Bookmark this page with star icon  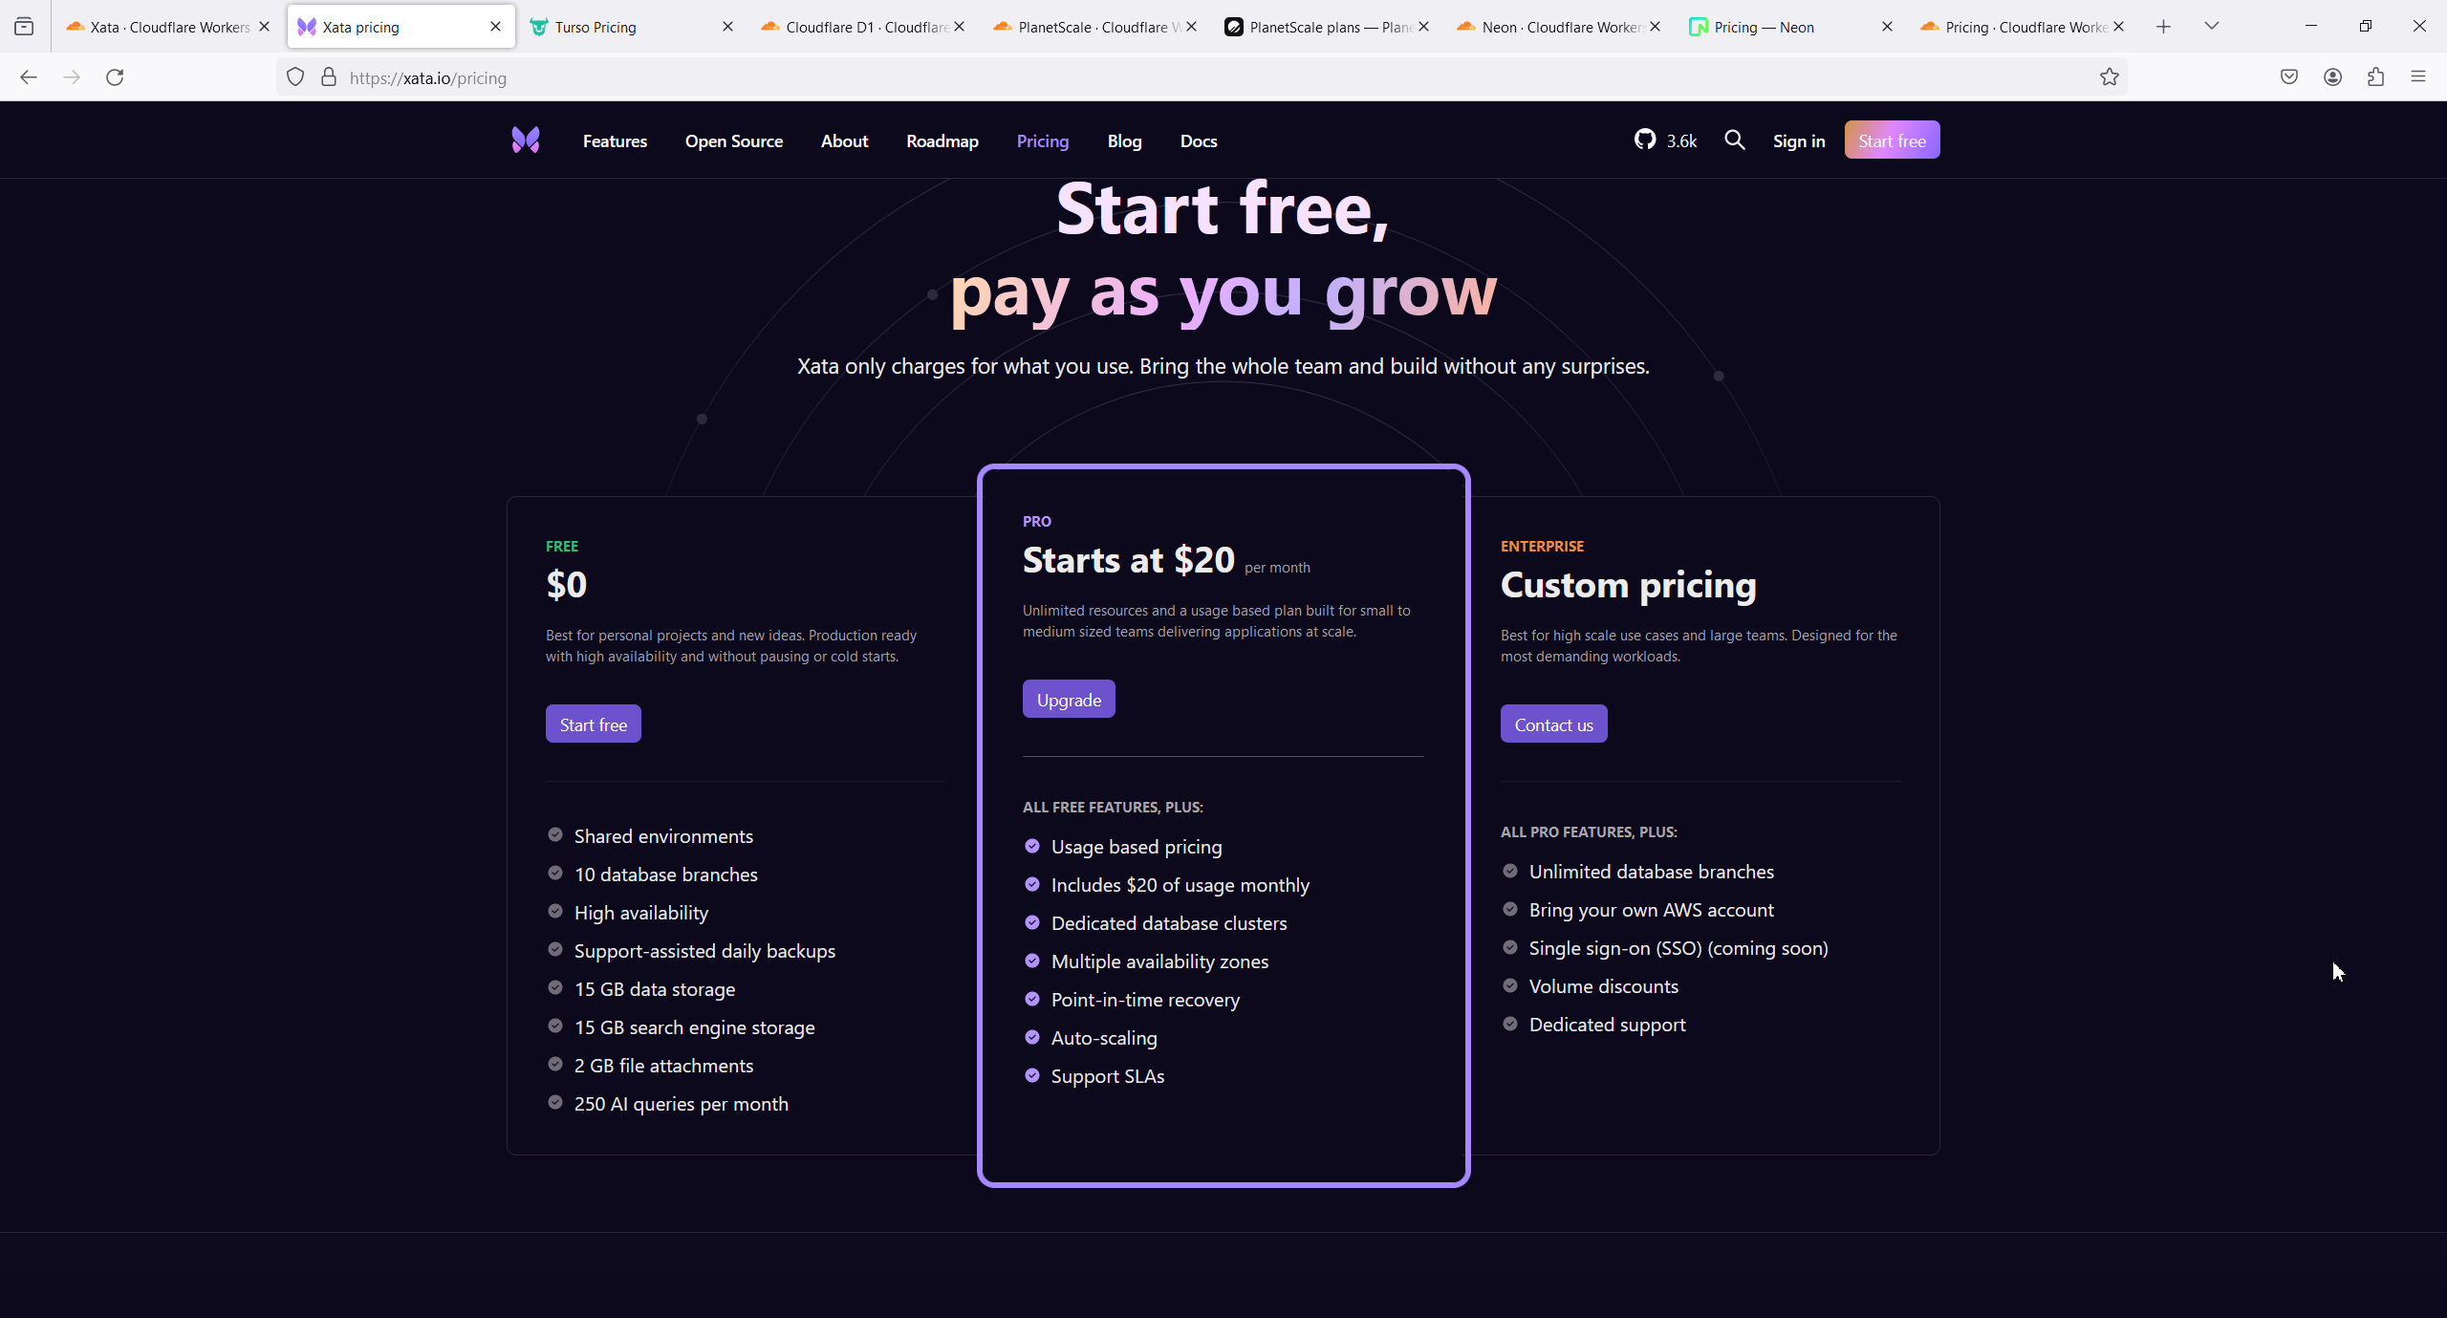2109,77
